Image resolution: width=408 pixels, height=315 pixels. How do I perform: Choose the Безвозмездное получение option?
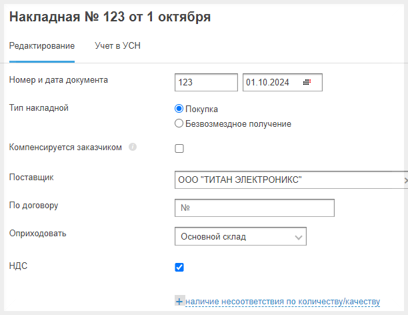(x=179, y=123)
